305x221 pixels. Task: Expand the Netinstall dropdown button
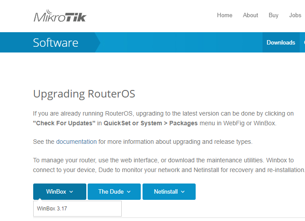(169, 192)
